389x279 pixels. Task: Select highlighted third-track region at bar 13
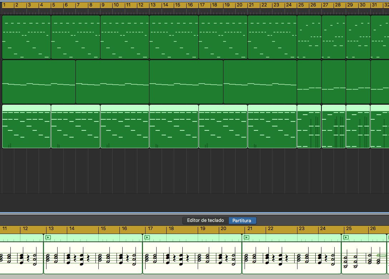(x=174, y=126)
